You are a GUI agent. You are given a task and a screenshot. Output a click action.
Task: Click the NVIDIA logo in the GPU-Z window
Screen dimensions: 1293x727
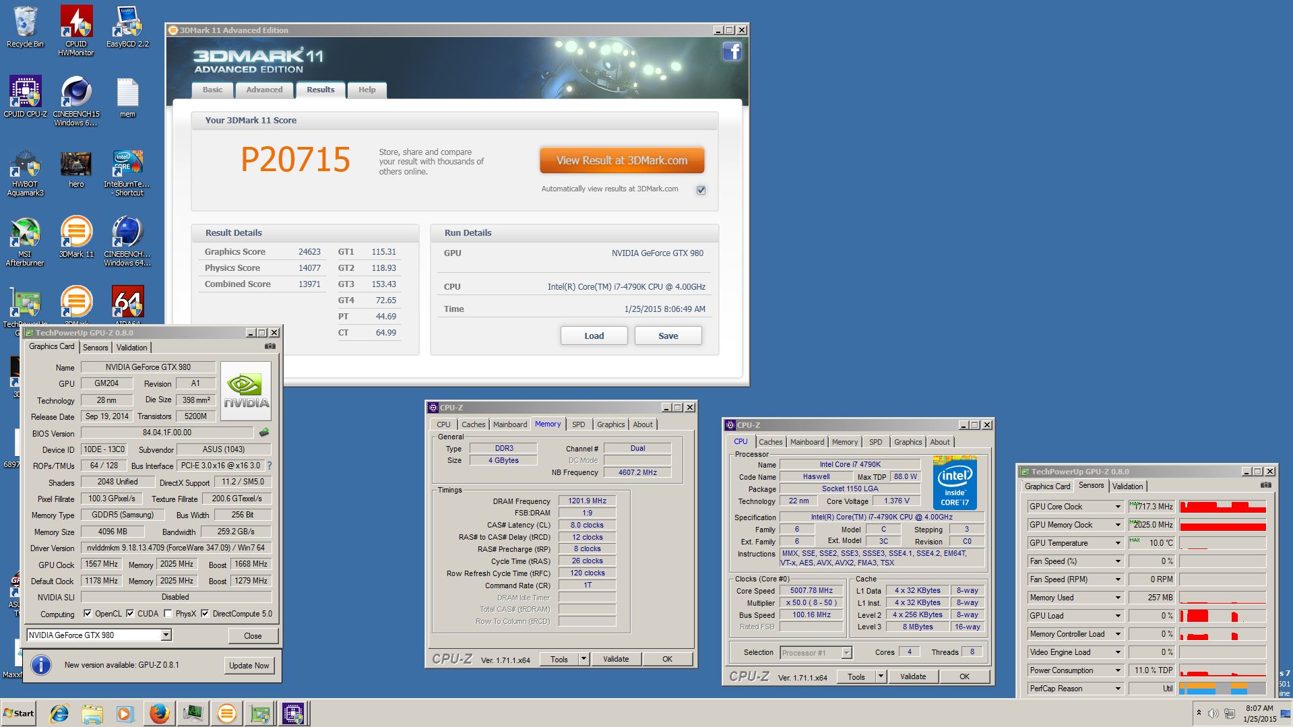[246, 391]
